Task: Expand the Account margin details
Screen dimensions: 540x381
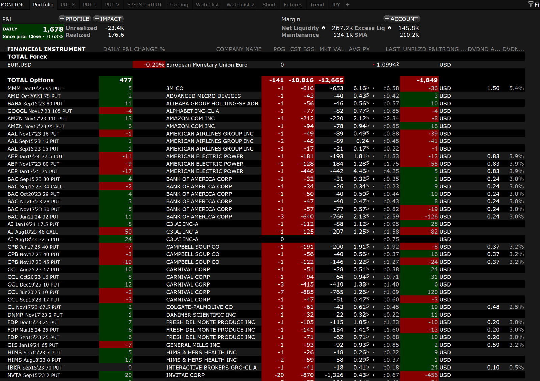Action: point(402,19)
